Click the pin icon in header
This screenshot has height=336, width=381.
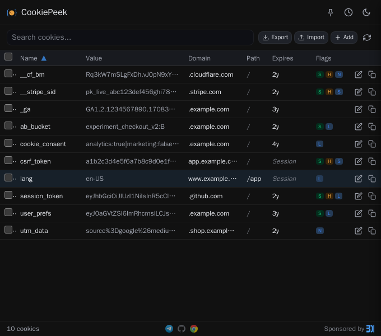tap(331, 12)
